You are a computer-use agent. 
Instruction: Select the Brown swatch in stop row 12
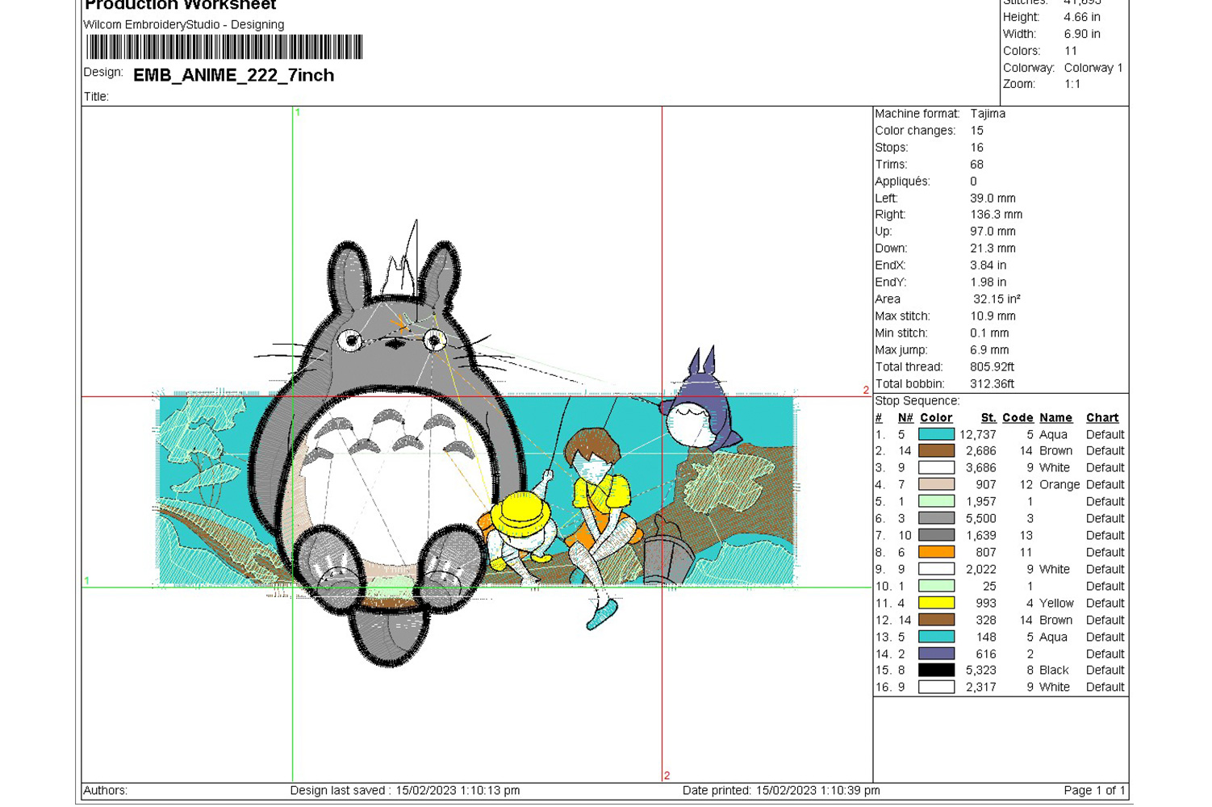(936, 620)
